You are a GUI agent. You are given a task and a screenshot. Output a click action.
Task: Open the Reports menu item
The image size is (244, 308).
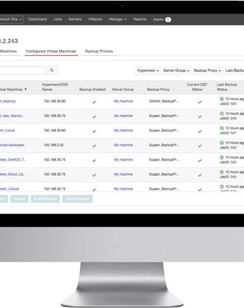tap(140, 19)
